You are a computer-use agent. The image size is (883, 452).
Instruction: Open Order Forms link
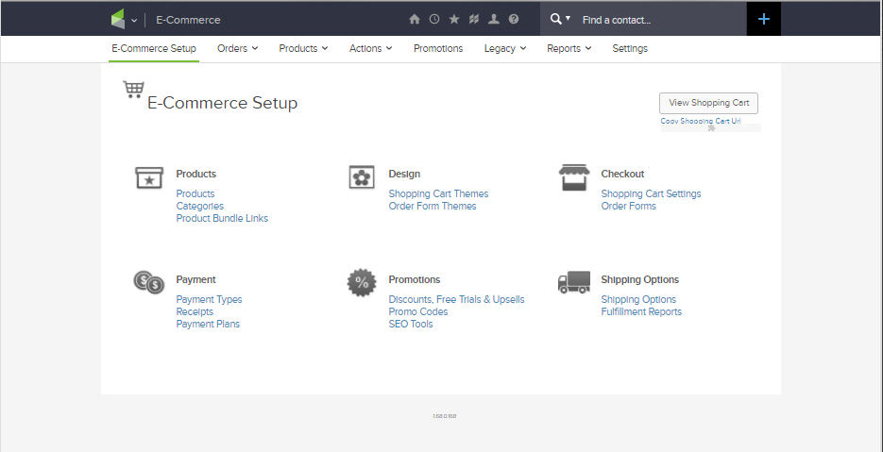[x=628, y=206]
